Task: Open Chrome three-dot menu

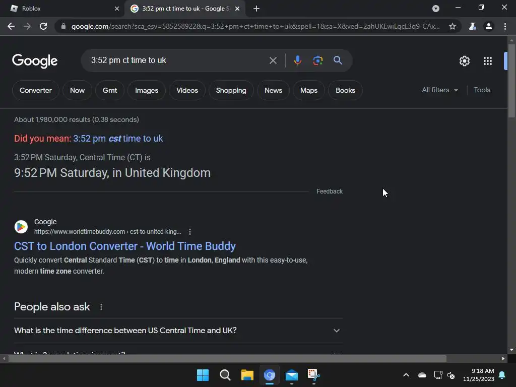Action: 505,26
